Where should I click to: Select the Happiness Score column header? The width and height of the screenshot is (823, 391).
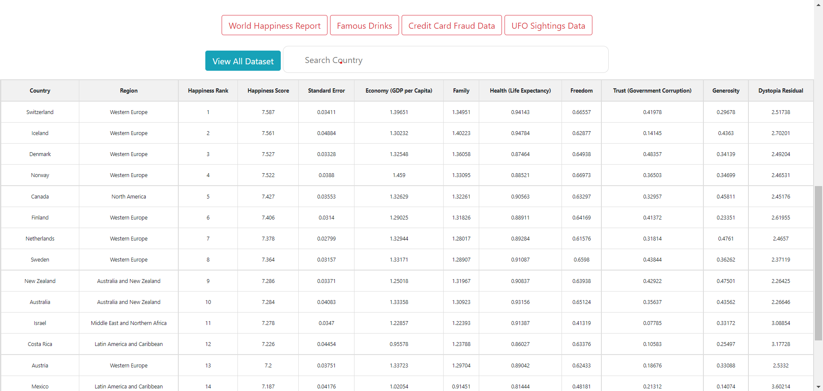coord(268,90)
